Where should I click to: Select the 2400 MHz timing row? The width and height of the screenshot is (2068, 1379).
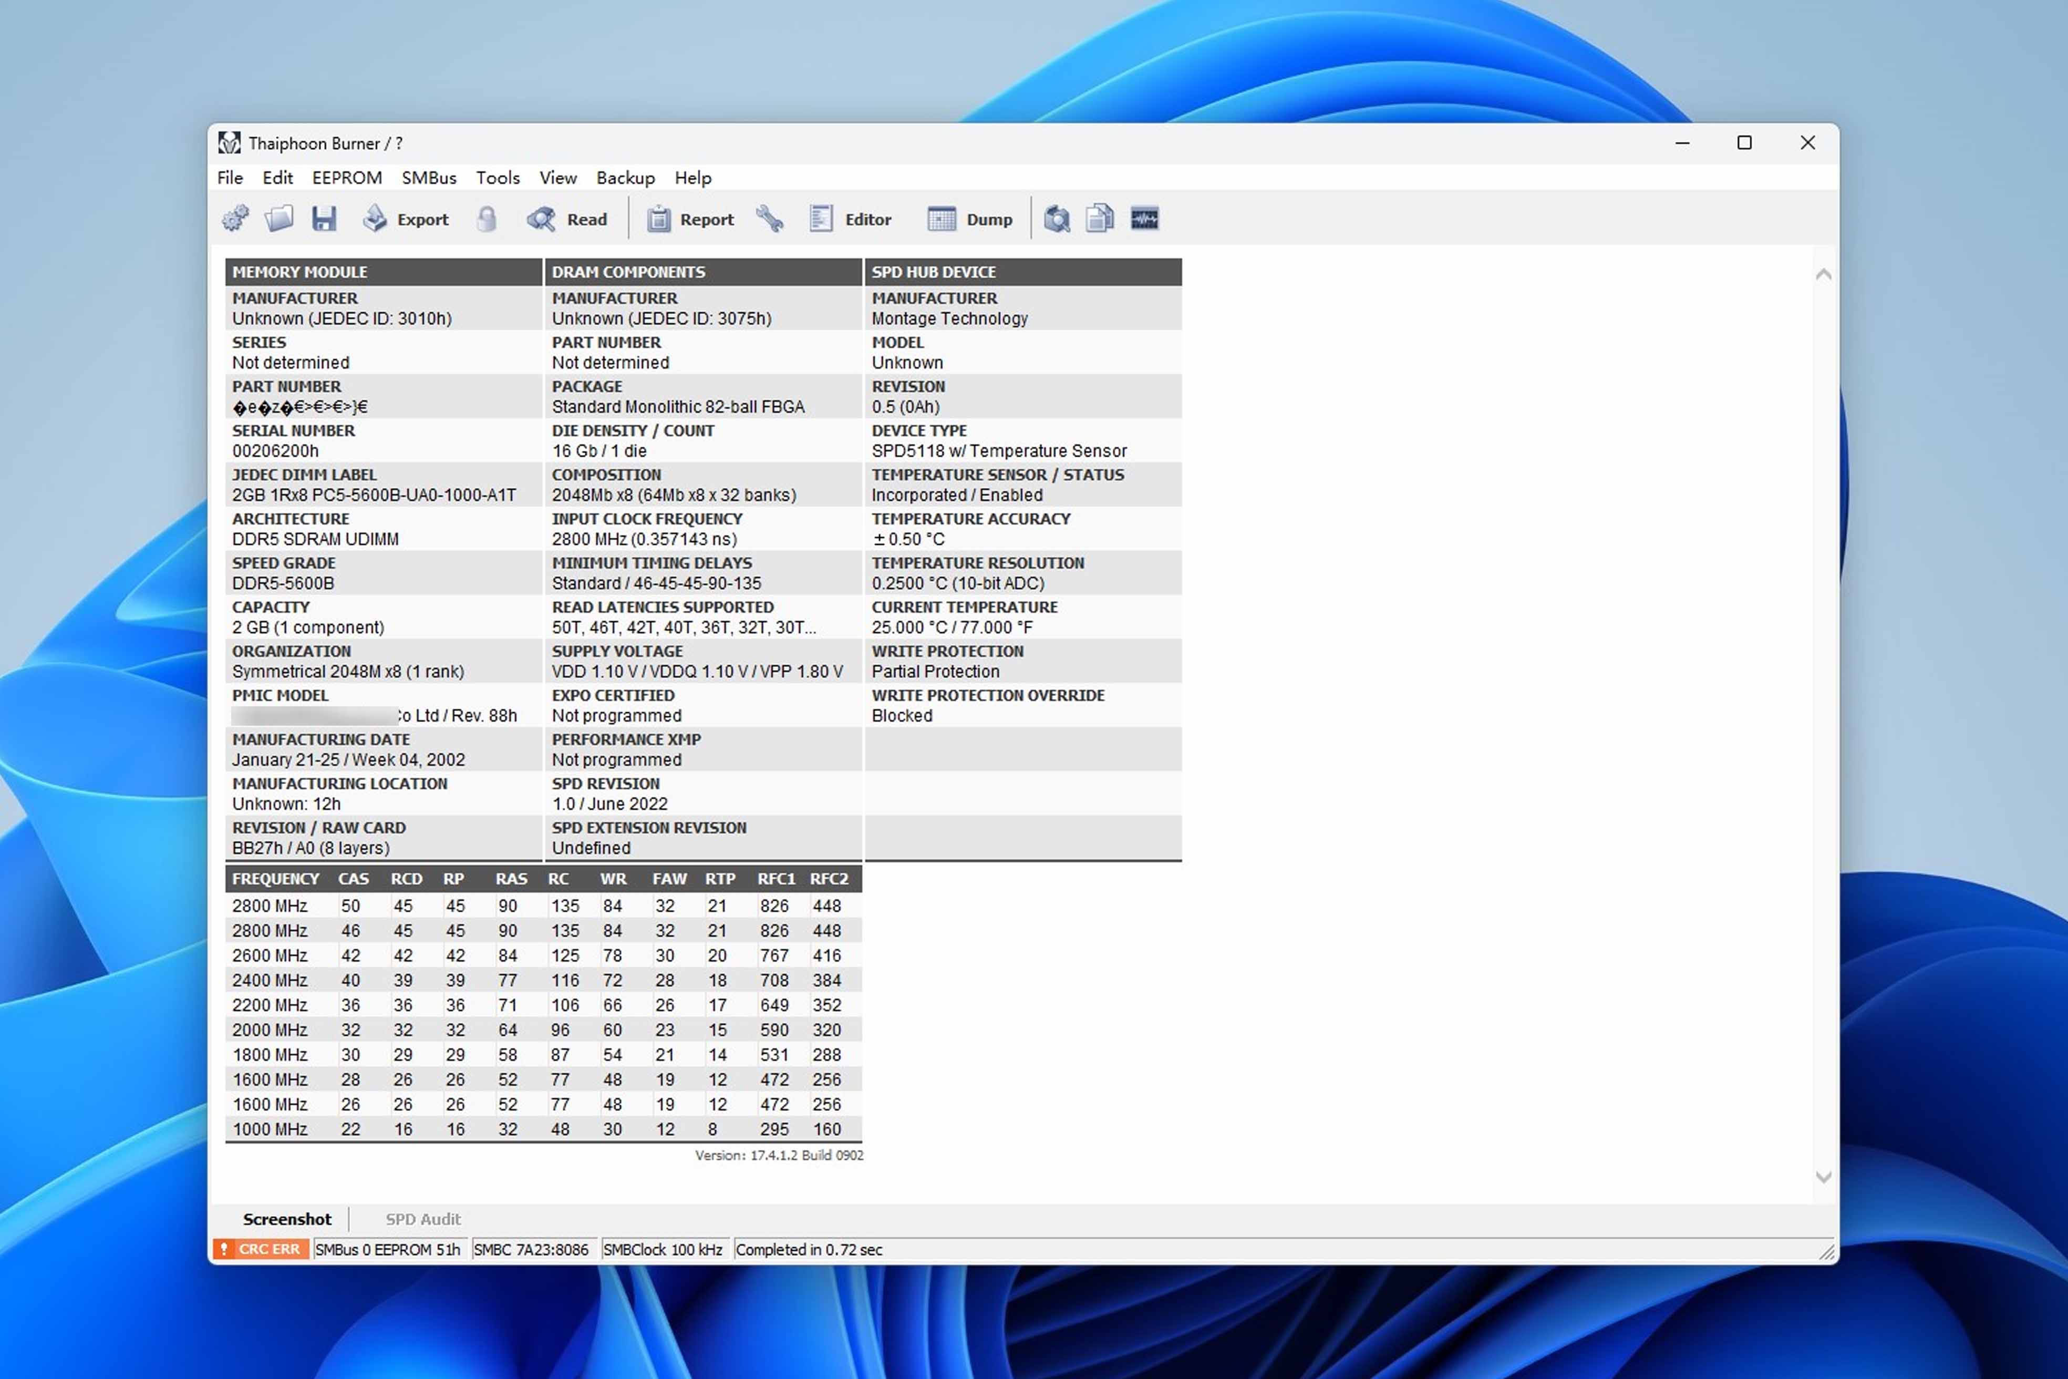[543, 980]
